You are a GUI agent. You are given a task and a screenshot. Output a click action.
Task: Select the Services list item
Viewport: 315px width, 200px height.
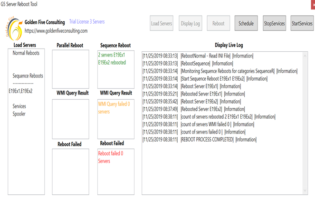coord(19,106)
